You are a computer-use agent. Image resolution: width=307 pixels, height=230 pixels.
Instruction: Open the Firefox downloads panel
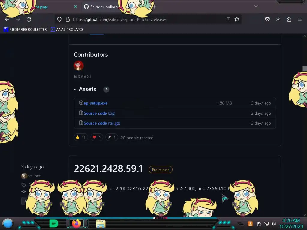click(x=278, y=19)
